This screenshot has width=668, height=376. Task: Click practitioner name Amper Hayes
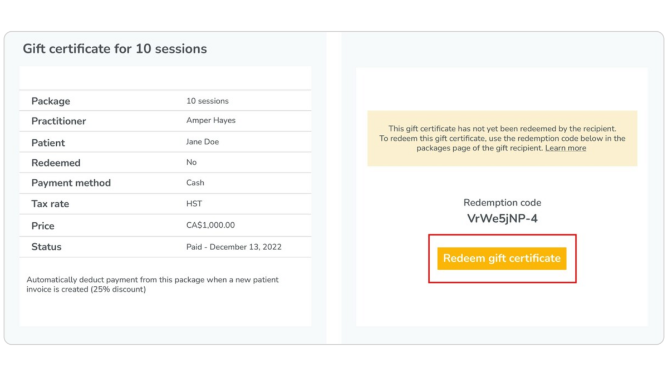pos(210,121)
